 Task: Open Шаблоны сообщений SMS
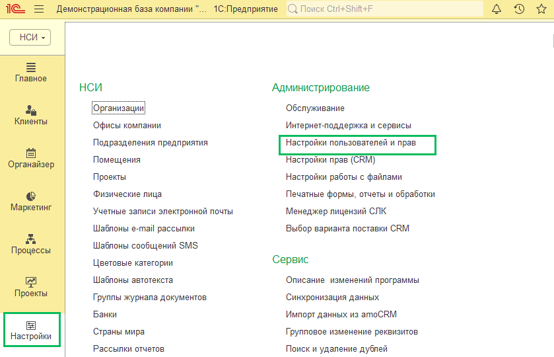(x=145, y=245)
